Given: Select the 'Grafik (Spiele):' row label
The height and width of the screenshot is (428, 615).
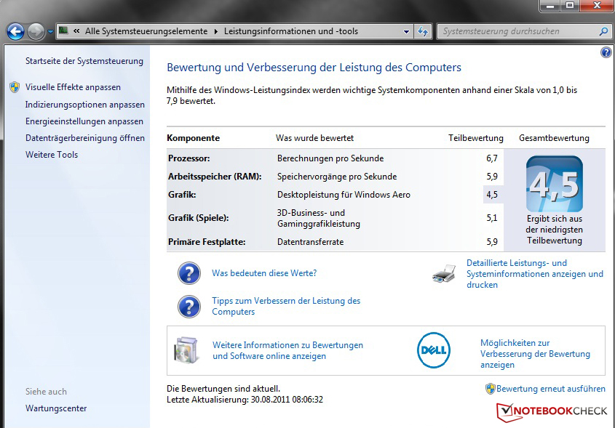Looking at the screenshot, I should 199,218.
